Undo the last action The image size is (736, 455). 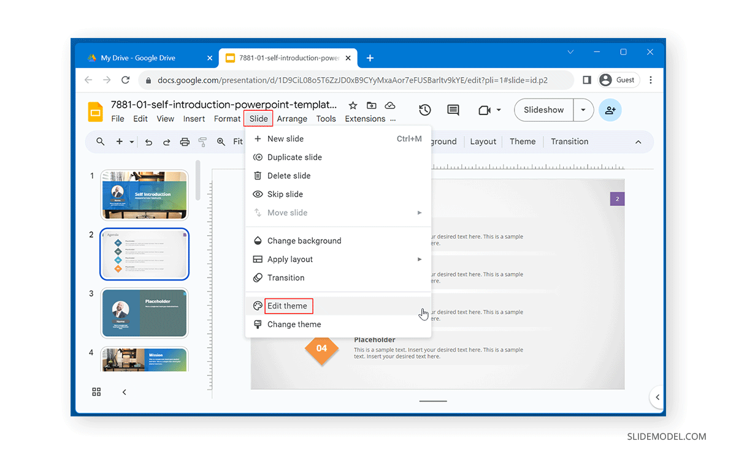coord(148,141)
